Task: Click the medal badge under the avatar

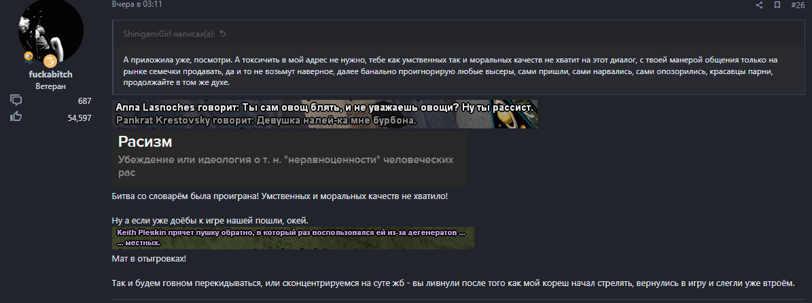Action: pos(29,56)
